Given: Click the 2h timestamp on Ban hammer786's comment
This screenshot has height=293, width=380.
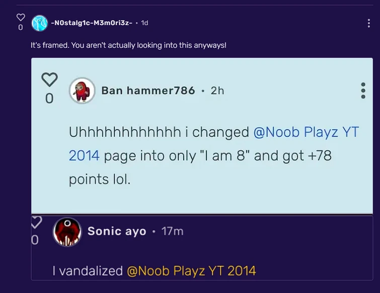Looking at the screenshot, I should point(217,90).
